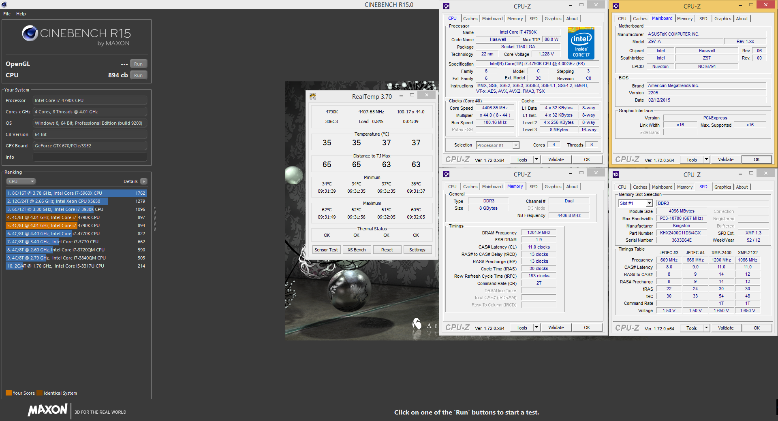Select ranking row Intel Core i7-5960X CPU
Screen dimensions: 778x421
click(76, 193)
